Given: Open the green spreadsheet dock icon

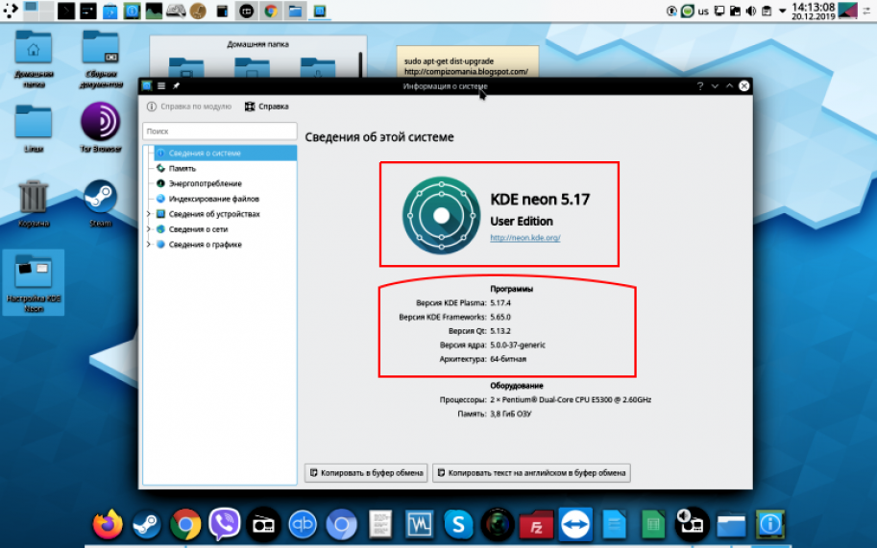Looking at the screenshot, I should [653, 525].
